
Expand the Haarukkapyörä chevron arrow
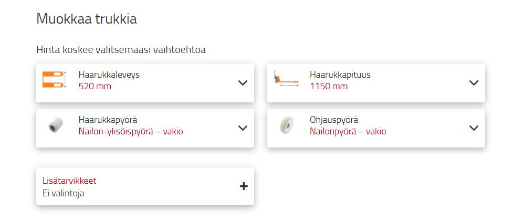243,128
